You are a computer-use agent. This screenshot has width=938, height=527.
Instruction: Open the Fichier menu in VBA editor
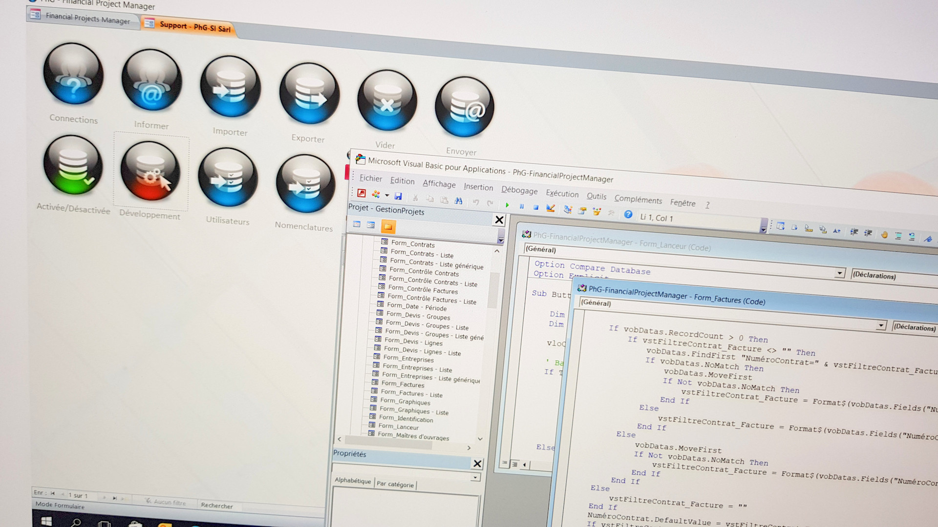pyautogui.click(x=370, y=179)
